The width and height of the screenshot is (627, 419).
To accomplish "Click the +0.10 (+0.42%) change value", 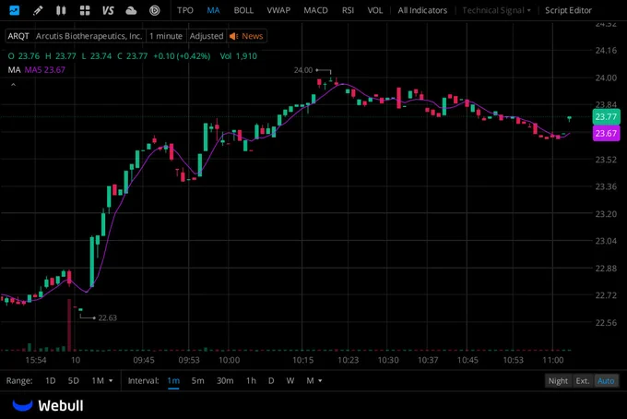I will pos(182,56).
